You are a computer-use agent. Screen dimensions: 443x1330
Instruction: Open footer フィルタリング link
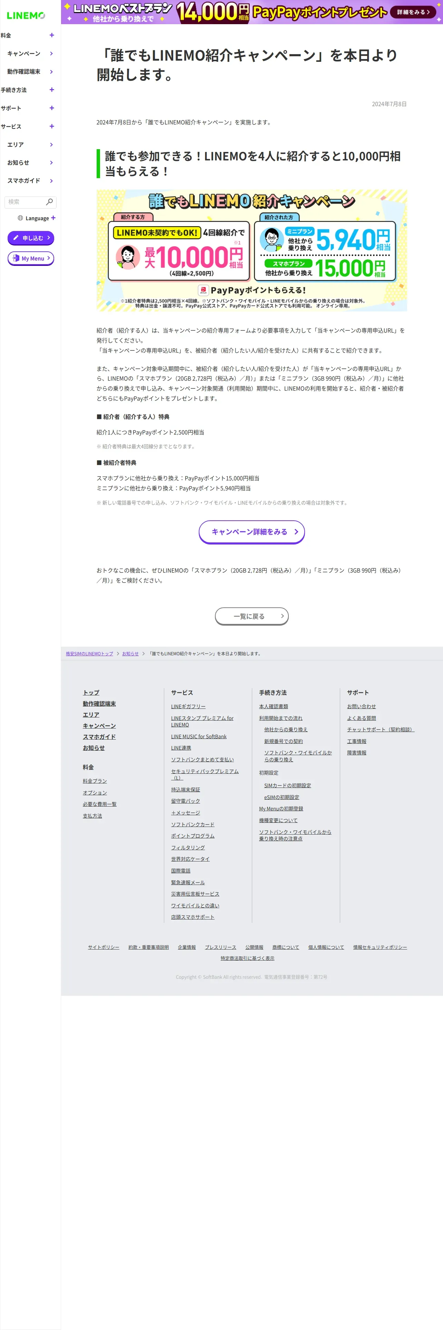point(188,847)
